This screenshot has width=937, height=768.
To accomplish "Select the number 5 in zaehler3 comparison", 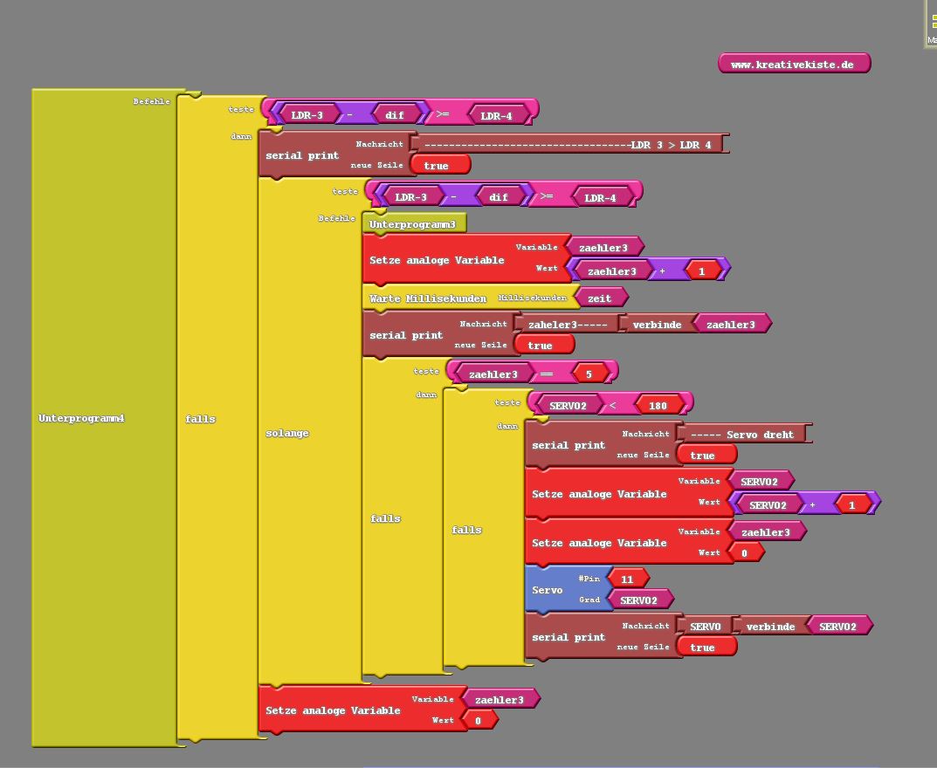I will point(589,374).
